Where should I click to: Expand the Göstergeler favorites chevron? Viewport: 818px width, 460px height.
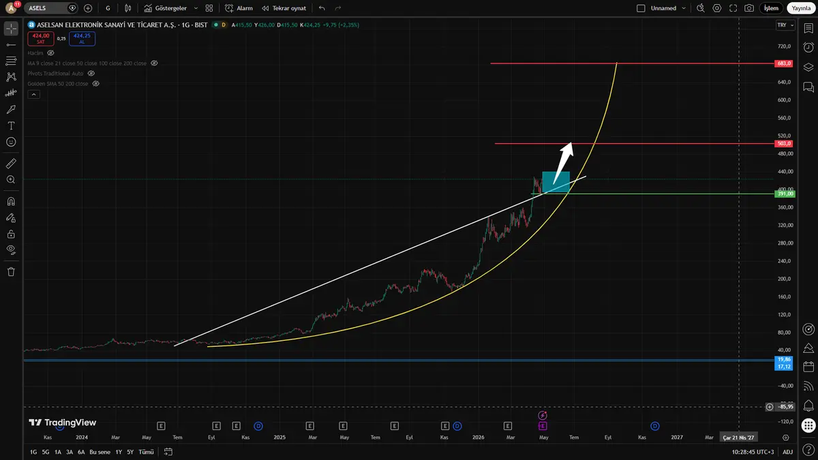tap(196, 8)
